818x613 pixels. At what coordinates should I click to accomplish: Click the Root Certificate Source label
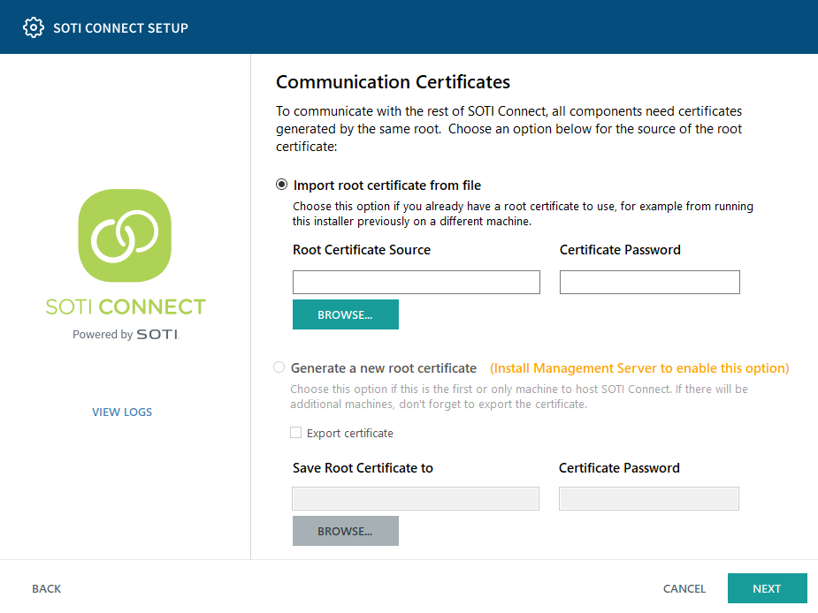(362, 250)
